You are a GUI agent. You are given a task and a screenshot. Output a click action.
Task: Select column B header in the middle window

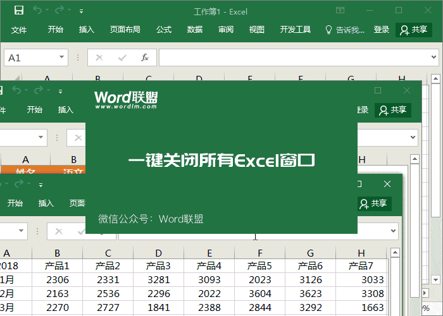68,160
